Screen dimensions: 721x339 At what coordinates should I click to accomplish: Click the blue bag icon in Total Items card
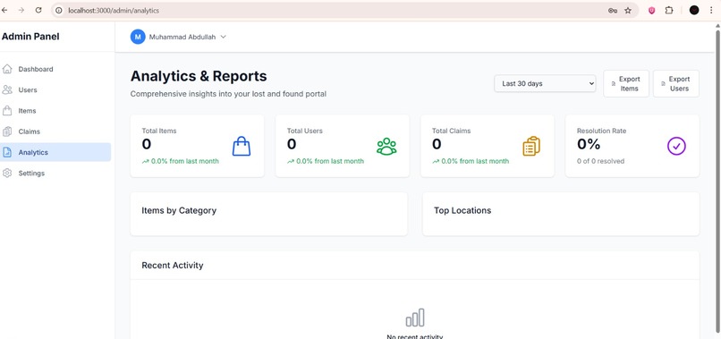click(242, 147)
